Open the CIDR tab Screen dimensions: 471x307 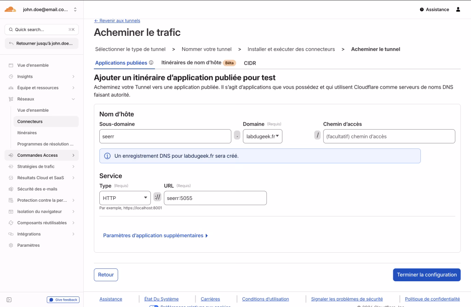(x=250, y=63)
